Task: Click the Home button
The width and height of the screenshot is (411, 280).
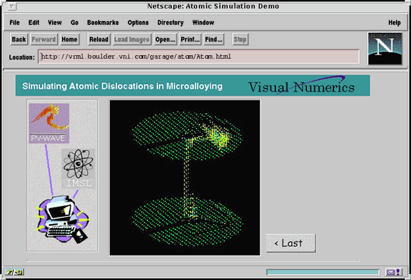Action: tap(69, 40)
